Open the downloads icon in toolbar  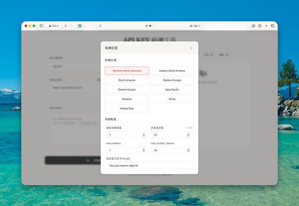pos(253,26)
